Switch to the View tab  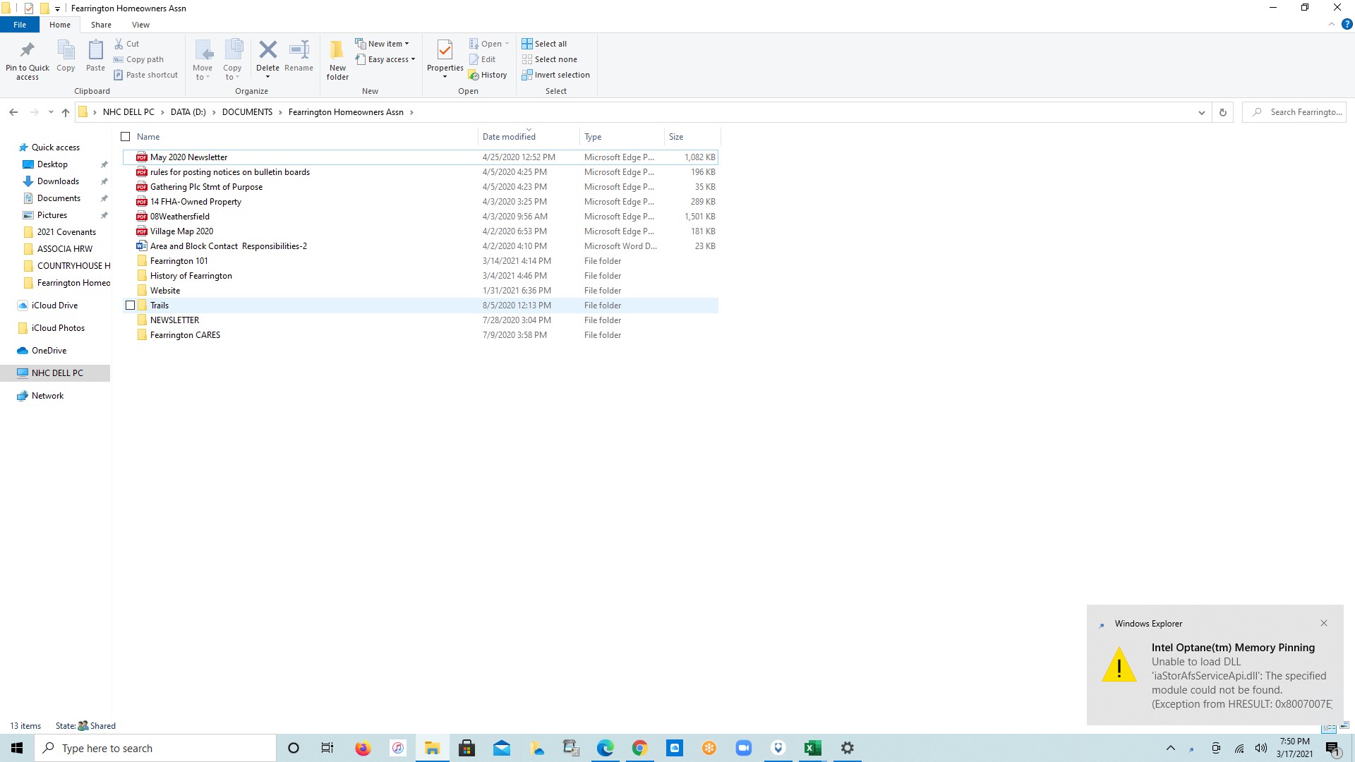140,25
